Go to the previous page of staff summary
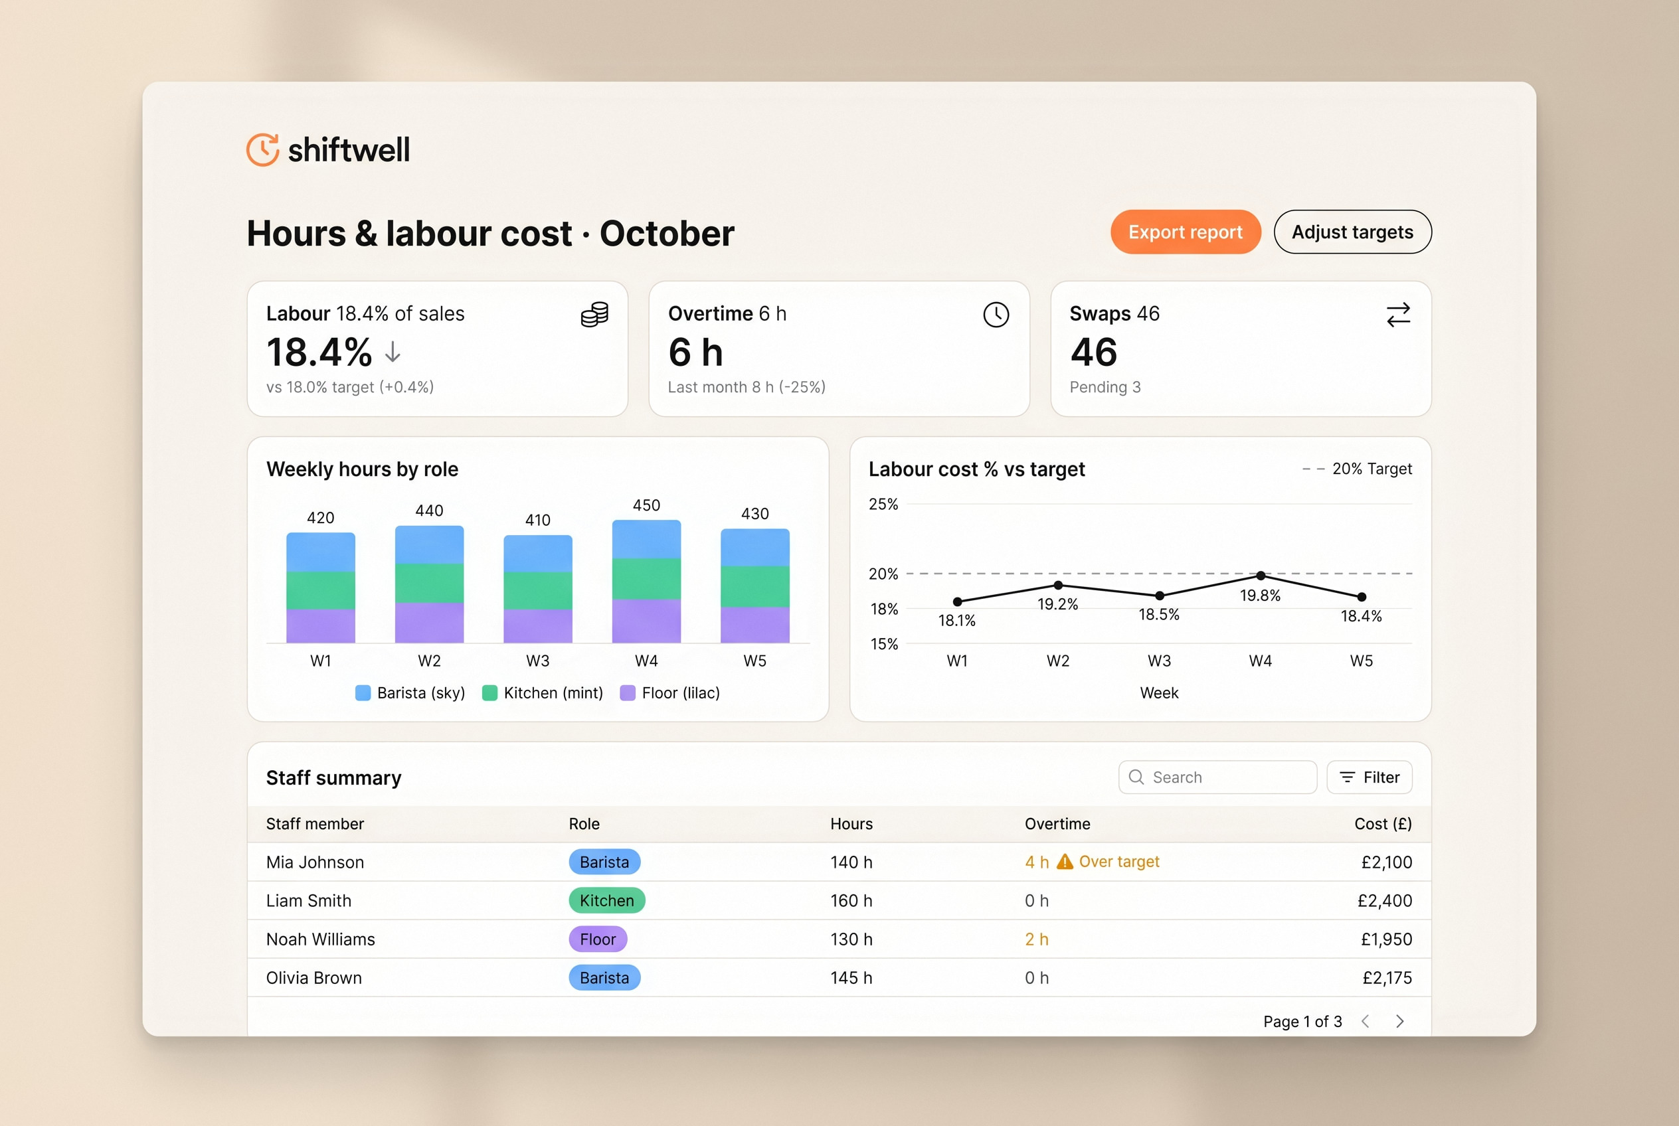The height and width of the screenshot is (1126, 1679). coord(1365,1021)
